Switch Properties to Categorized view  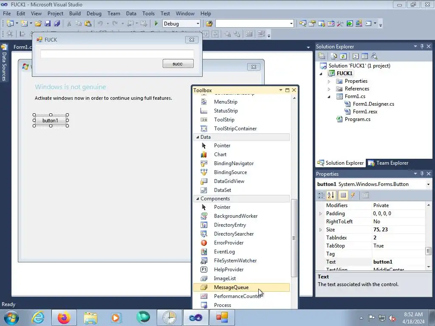[x=321, y=195]
